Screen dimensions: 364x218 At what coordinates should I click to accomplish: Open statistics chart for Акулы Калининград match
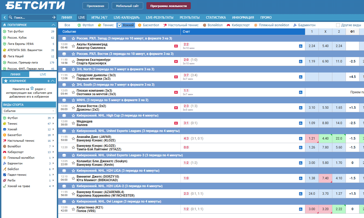tap(301, 46)
